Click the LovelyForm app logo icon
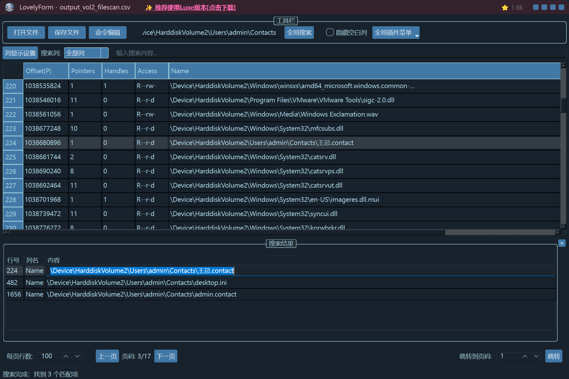This screenshot has height=379, width=569. [x=9, y=7]
